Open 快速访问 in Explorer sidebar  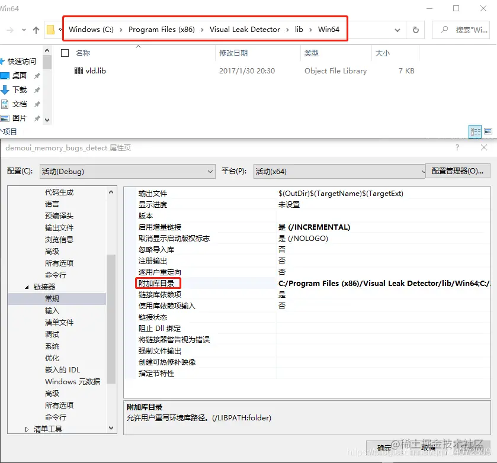click(x=21, y=61)
